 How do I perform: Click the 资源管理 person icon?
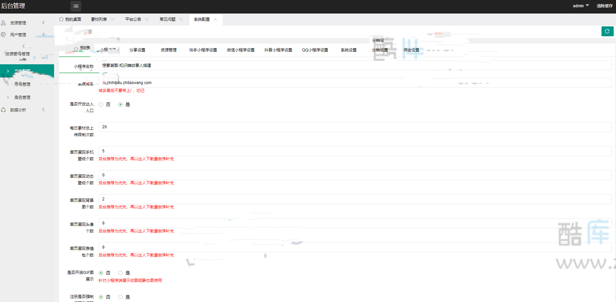[x=4, y=23]
